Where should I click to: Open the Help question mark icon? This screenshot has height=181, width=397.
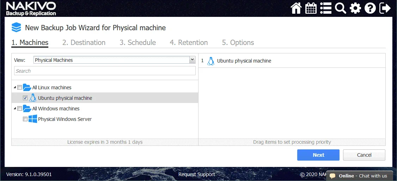[x=370, y=8]
